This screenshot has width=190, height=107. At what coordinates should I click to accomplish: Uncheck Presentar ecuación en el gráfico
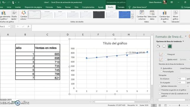click(160, 90)
